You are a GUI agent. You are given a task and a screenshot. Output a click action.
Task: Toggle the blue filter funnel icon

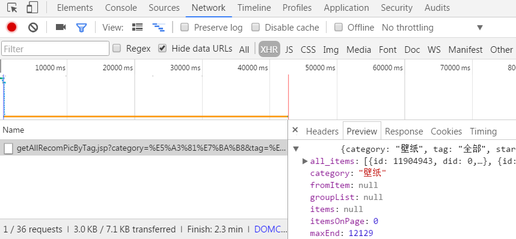click(x=81, y=28)
